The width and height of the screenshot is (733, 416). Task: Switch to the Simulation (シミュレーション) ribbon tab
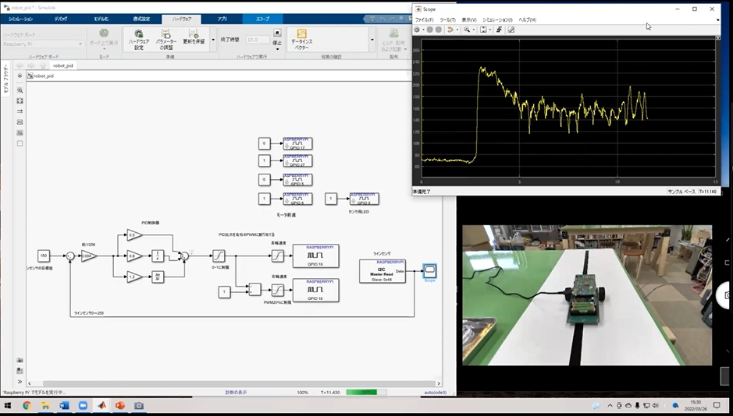(x=20, y=18)
